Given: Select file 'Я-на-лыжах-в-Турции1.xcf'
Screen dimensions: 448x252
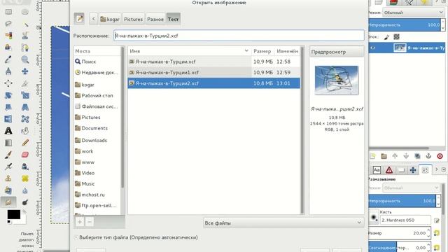Looking at the screenshot, I should tap(213, 72).
